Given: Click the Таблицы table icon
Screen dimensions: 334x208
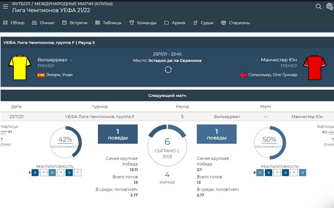Looking at the screenshot, I should (98, 23).
